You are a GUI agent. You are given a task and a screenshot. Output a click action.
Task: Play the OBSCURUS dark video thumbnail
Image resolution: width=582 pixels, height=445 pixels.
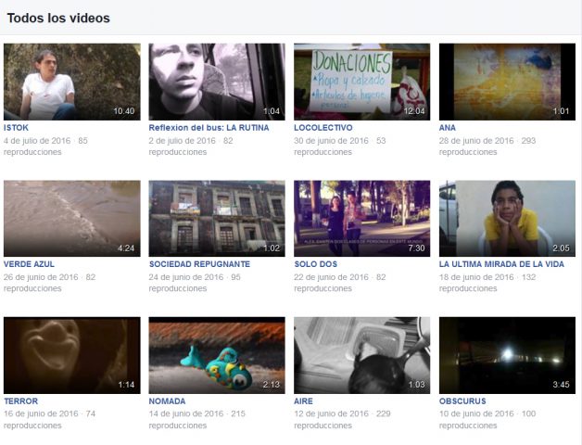click(507, 355)
